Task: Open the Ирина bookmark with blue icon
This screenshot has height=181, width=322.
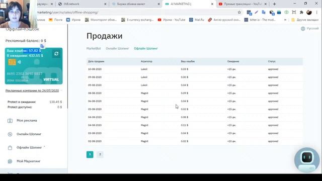Action: pos(73,20)
